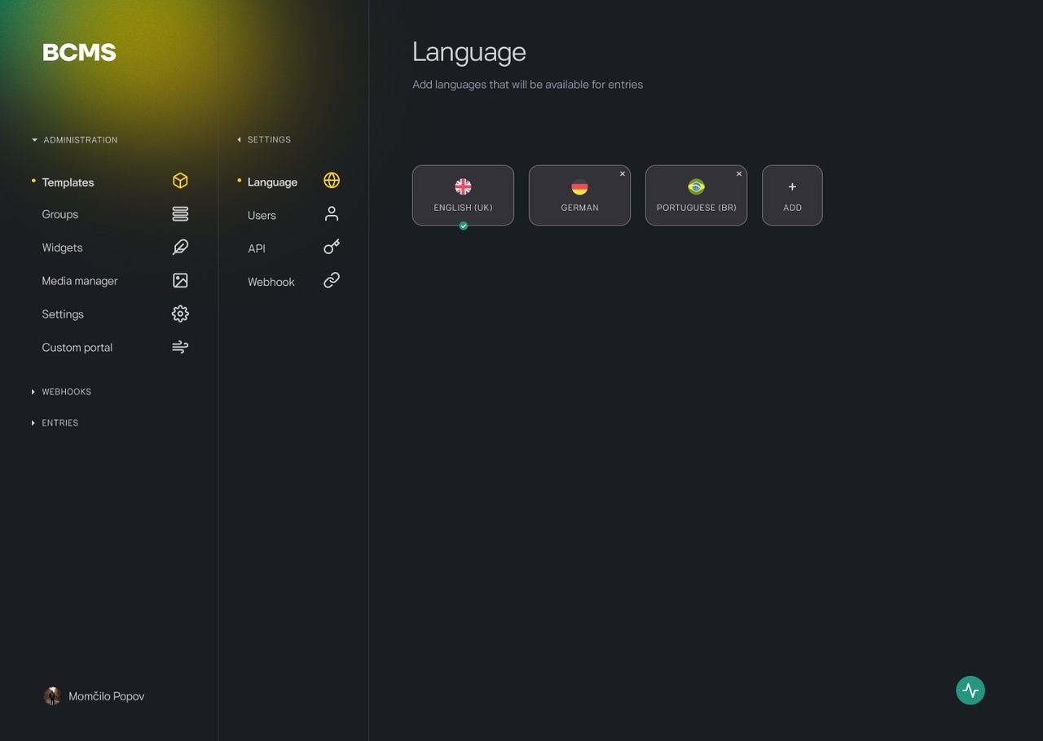Image resolution: width=1043 pixels, height=741 pixels.
Task: Collapse the Administration section
Action: [x=74, y=140]
